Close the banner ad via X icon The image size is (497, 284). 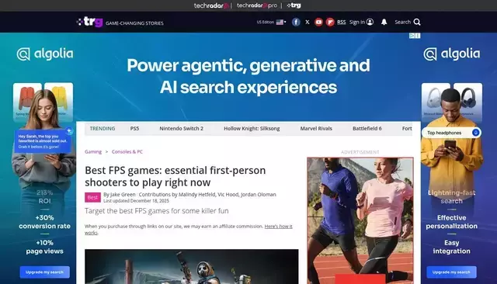coord(418,36)
